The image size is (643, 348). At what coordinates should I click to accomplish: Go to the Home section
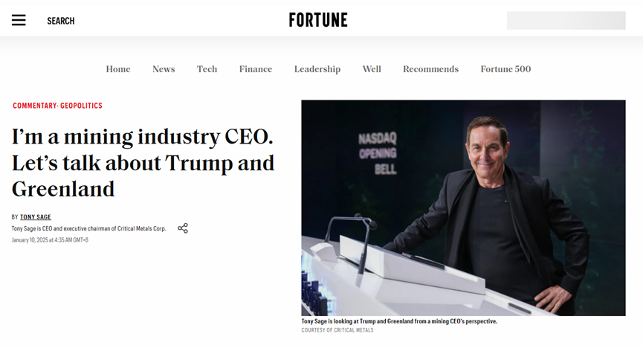[118, 69]
